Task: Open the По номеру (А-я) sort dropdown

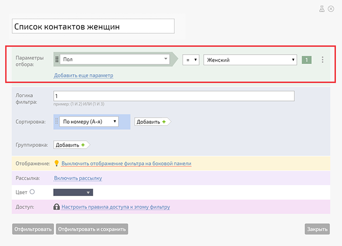Action: 89,121
